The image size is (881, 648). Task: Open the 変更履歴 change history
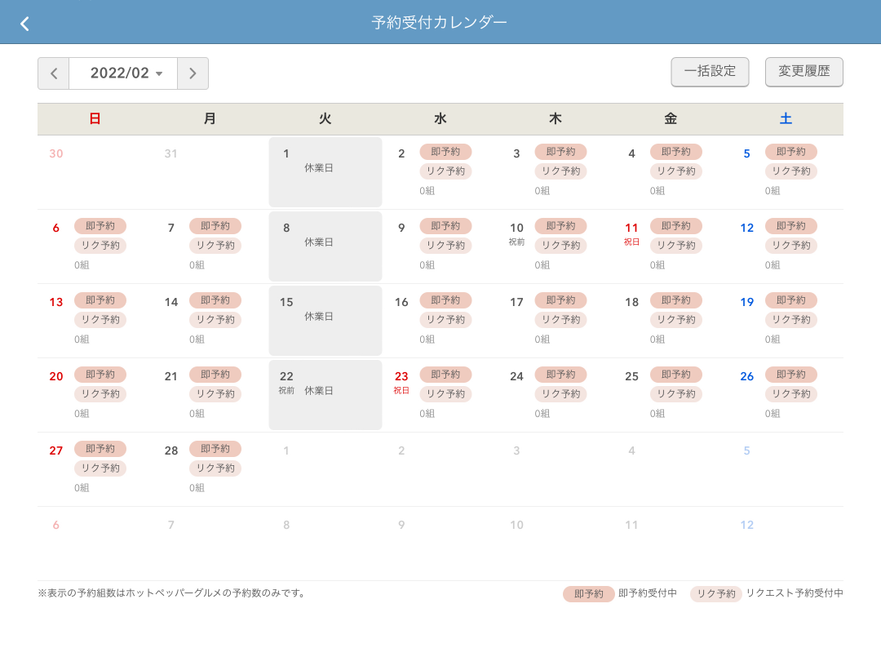804,72
